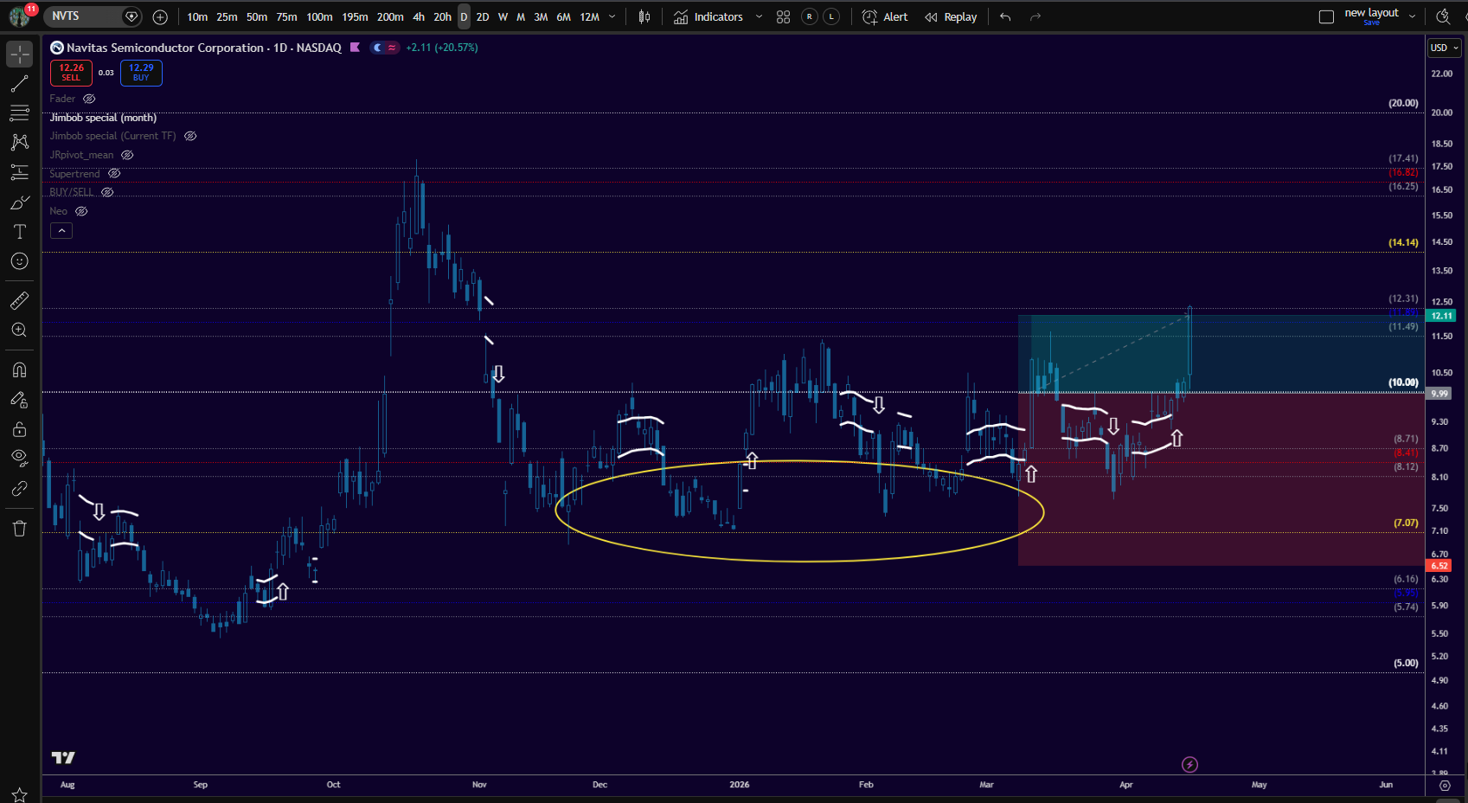Viewport: 1468px width, 803px height.
Task: Start bar Replay mode
Action: [x=951, y=16]
